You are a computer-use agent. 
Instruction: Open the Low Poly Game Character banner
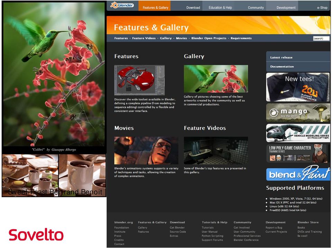click(298, 153)
